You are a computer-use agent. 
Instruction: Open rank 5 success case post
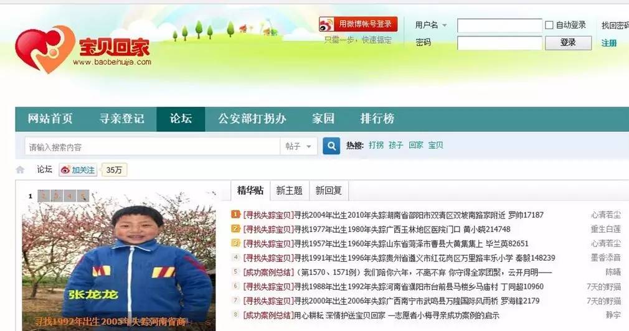[397, 273]
